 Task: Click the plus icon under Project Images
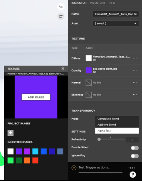[x=11, y=133]
